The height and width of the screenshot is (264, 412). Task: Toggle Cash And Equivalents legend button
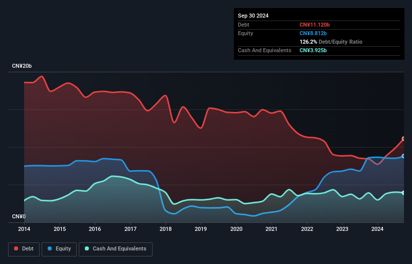pos(115,249)
